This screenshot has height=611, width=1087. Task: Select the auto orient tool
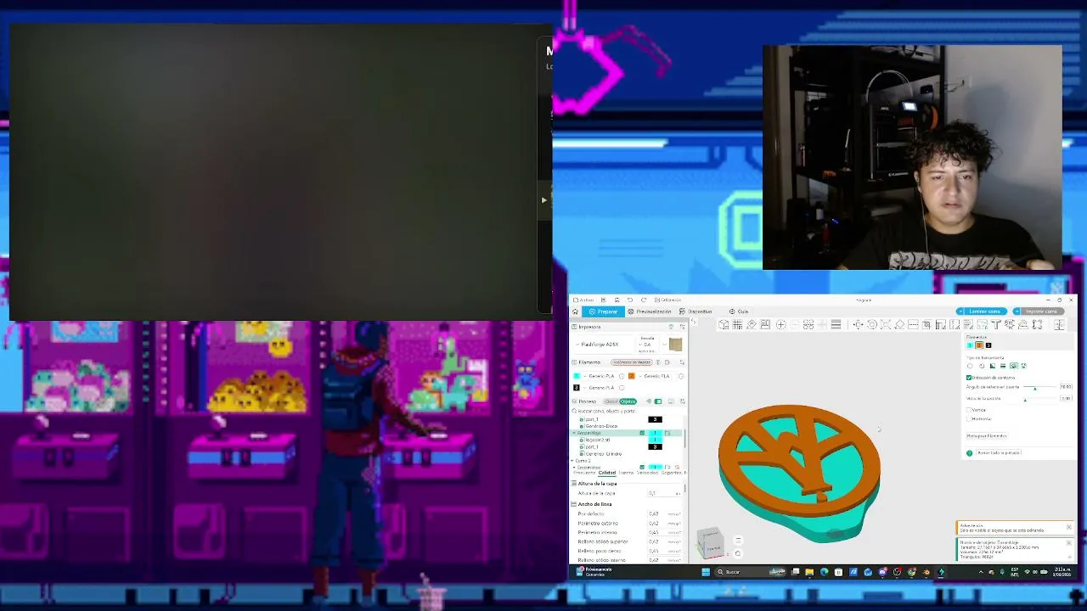(x=752, y=325)
